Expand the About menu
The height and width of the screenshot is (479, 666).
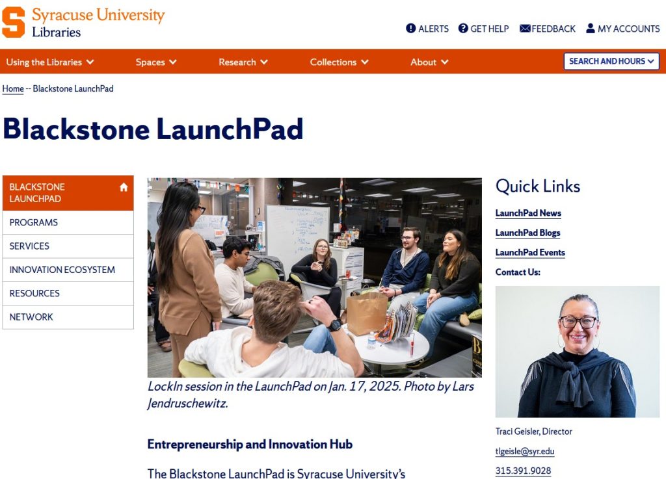click(429, 62)
